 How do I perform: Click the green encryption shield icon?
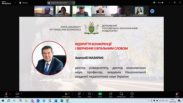(154, 3)
